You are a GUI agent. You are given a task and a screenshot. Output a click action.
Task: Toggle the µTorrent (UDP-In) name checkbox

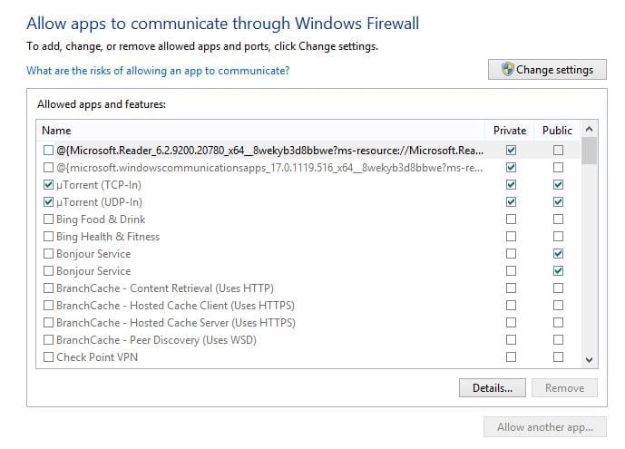(48, 202)
